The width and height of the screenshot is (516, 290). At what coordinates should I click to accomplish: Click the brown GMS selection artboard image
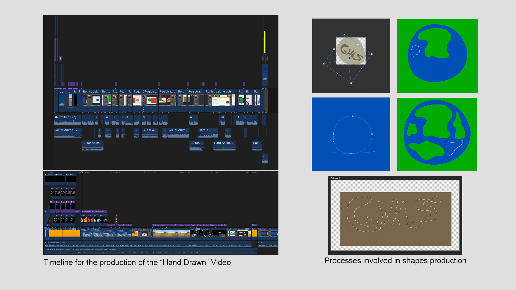(x=395, y=216)
